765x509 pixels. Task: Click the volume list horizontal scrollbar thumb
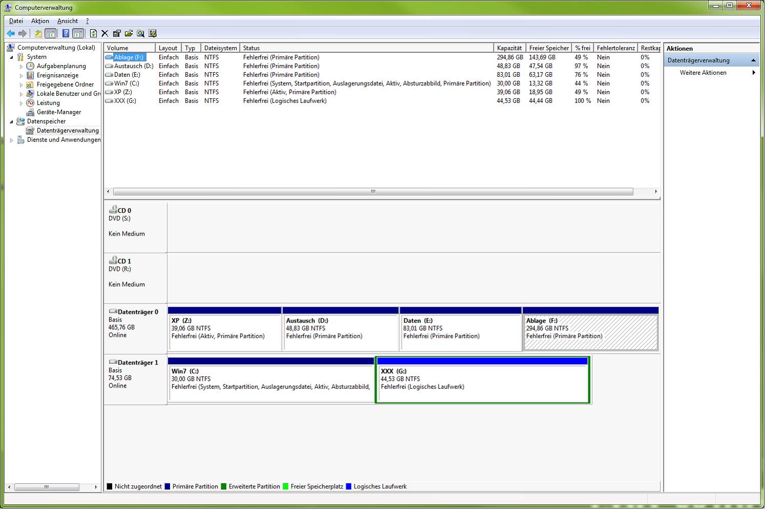pyautogui.click(x=373, y=192)
